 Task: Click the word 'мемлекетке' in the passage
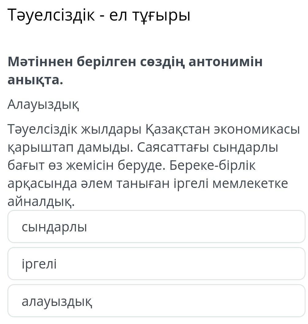(250, 184)
